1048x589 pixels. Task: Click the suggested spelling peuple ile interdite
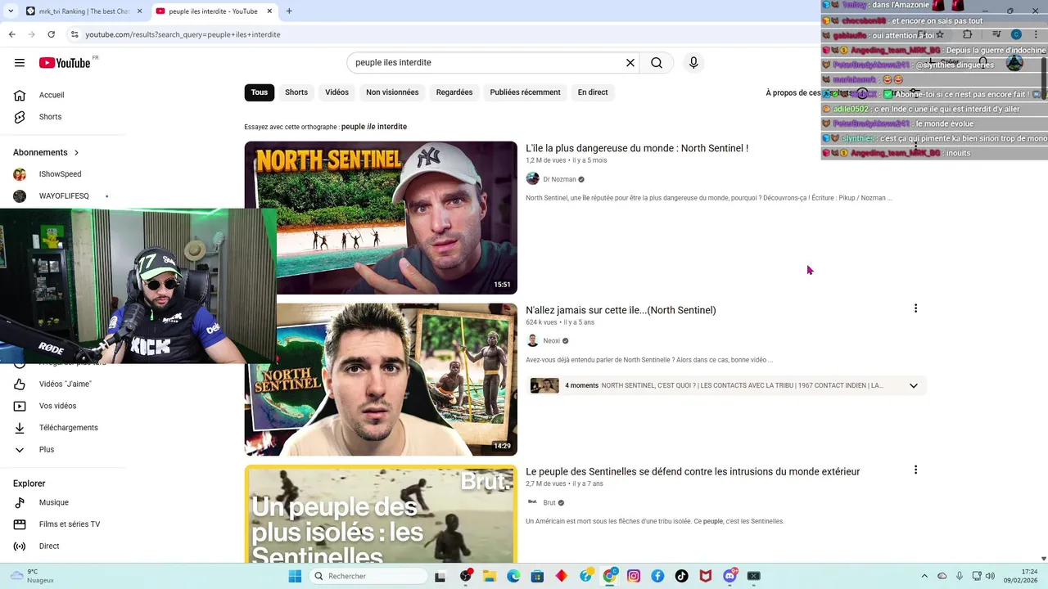pyautogui.click(x=374, y=127)
